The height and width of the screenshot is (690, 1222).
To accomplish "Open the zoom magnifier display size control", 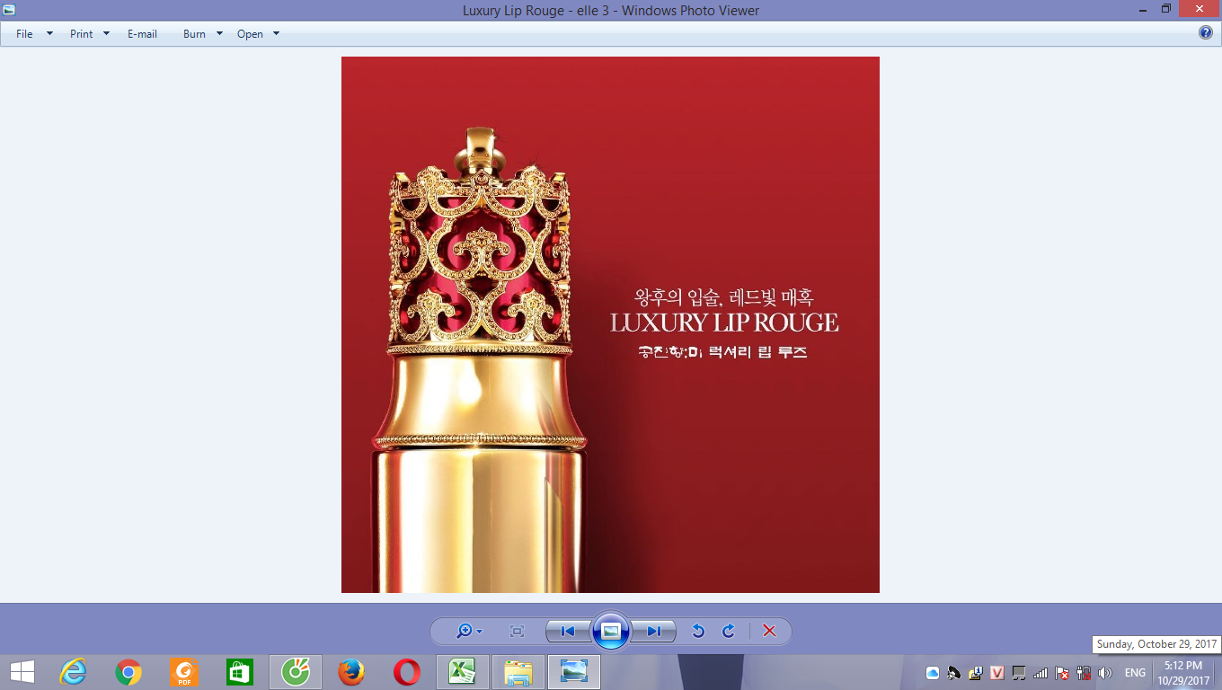I will point(469,632).
